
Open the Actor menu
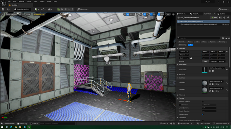click(49, 1)
